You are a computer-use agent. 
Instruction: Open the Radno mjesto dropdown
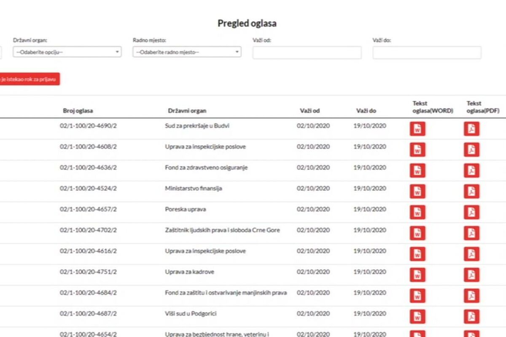click(187, 52)
